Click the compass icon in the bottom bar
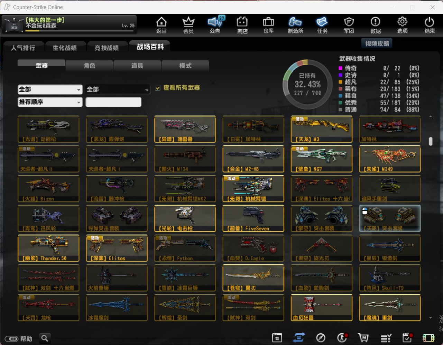 pyautogui.click(x=321, y=338)
